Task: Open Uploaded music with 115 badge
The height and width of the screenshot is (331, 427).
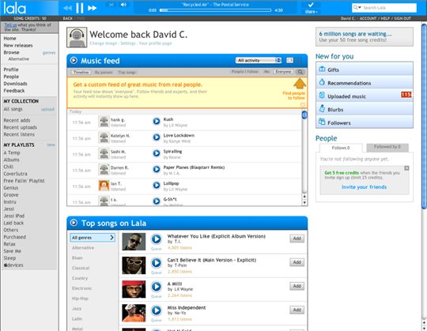Action: (x=365, y=96)
